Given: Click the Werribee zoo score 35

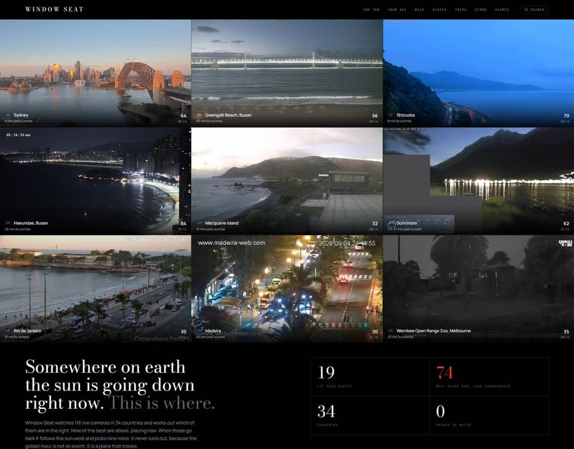Looking at the screenshot, I should pos(566,331).
